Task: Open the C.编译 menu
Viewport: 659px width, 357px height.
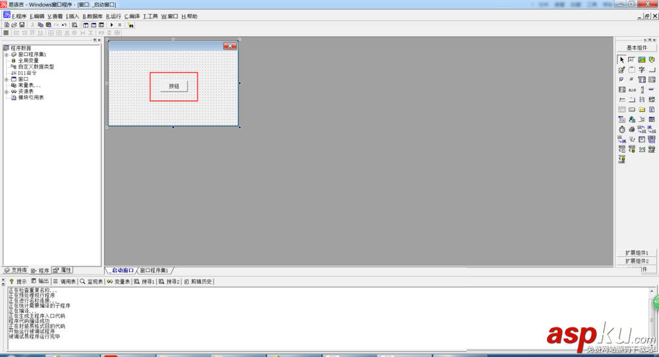Action: [132, 16]
